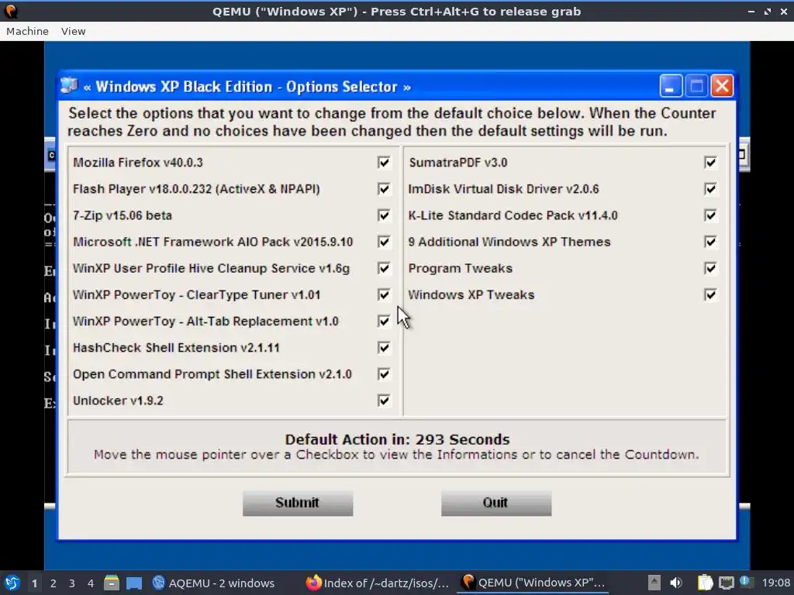Disable Open Command Prompt Shell Extension
This screenshot has height=595, width=794.
(384, 374)
